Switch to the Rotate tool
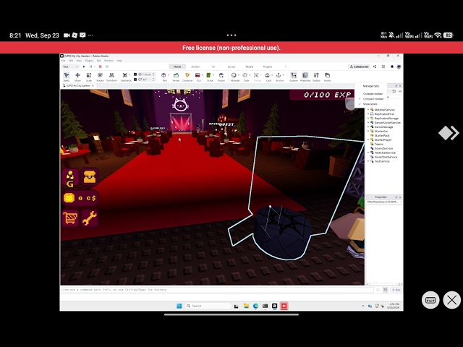 [x=100, y=77]
